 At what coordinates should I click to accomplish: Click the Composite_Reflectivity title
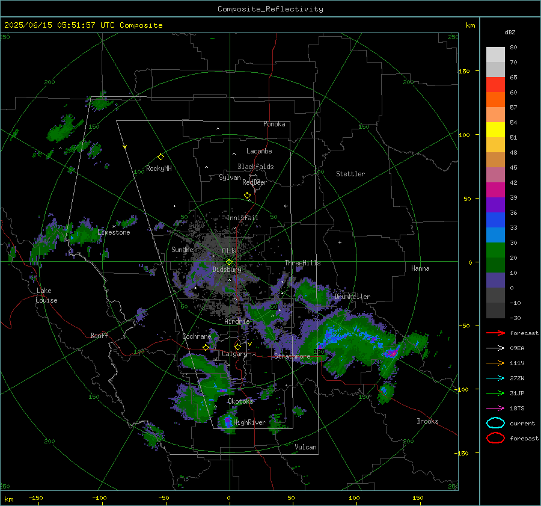(x=270, y=9)
